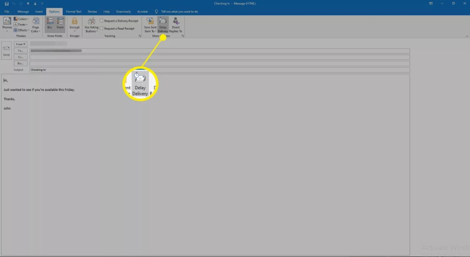Viewport: 470px width, 257px height.
Task: Switch to the Message tab
Action: click(23, 11)
